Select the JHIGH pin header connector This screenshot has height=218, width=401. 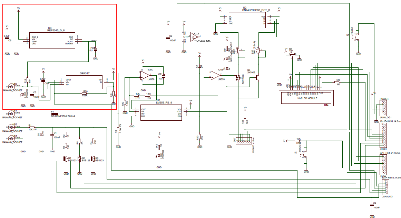pyautogui.click(x=384, y=135)
